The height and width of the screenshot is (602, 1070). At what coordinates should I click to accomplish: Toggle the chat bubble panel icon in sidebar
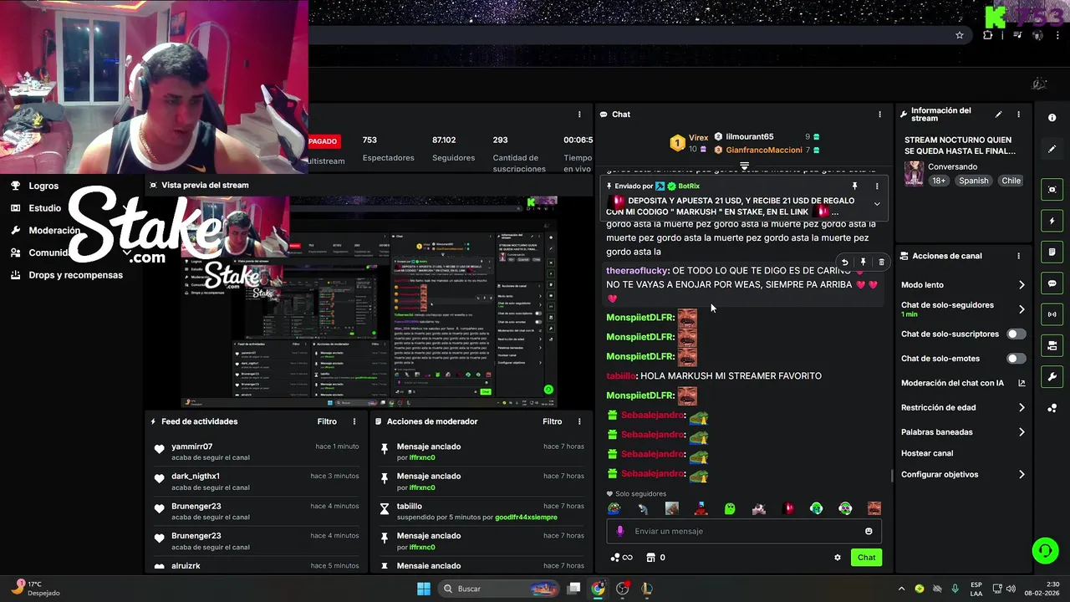(1052, 283)
